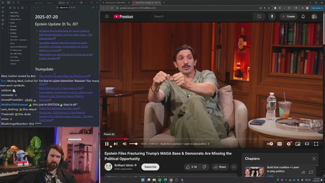Reload the YouTube page

[112, 8]
